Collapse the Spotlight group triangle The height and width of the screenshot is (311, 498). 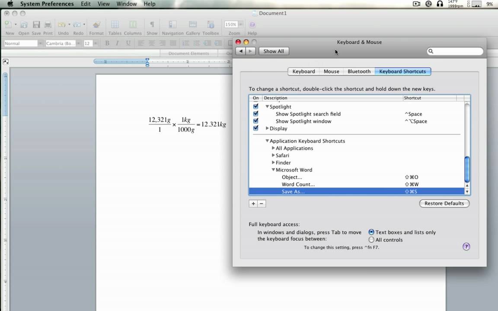267,107
